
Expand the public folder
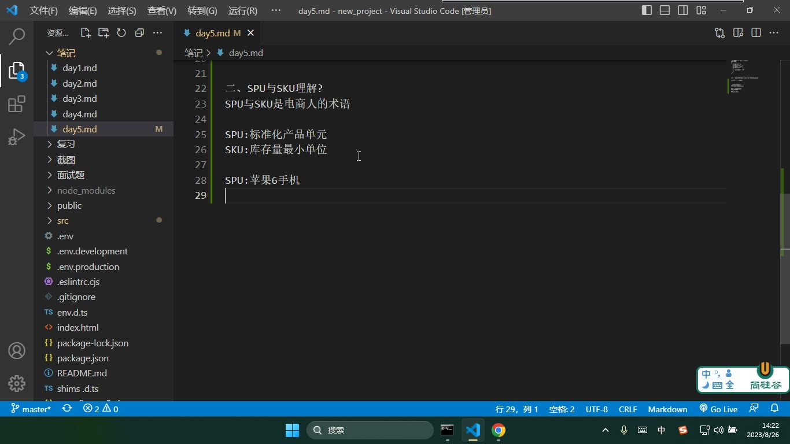click(x=104, y=205)
